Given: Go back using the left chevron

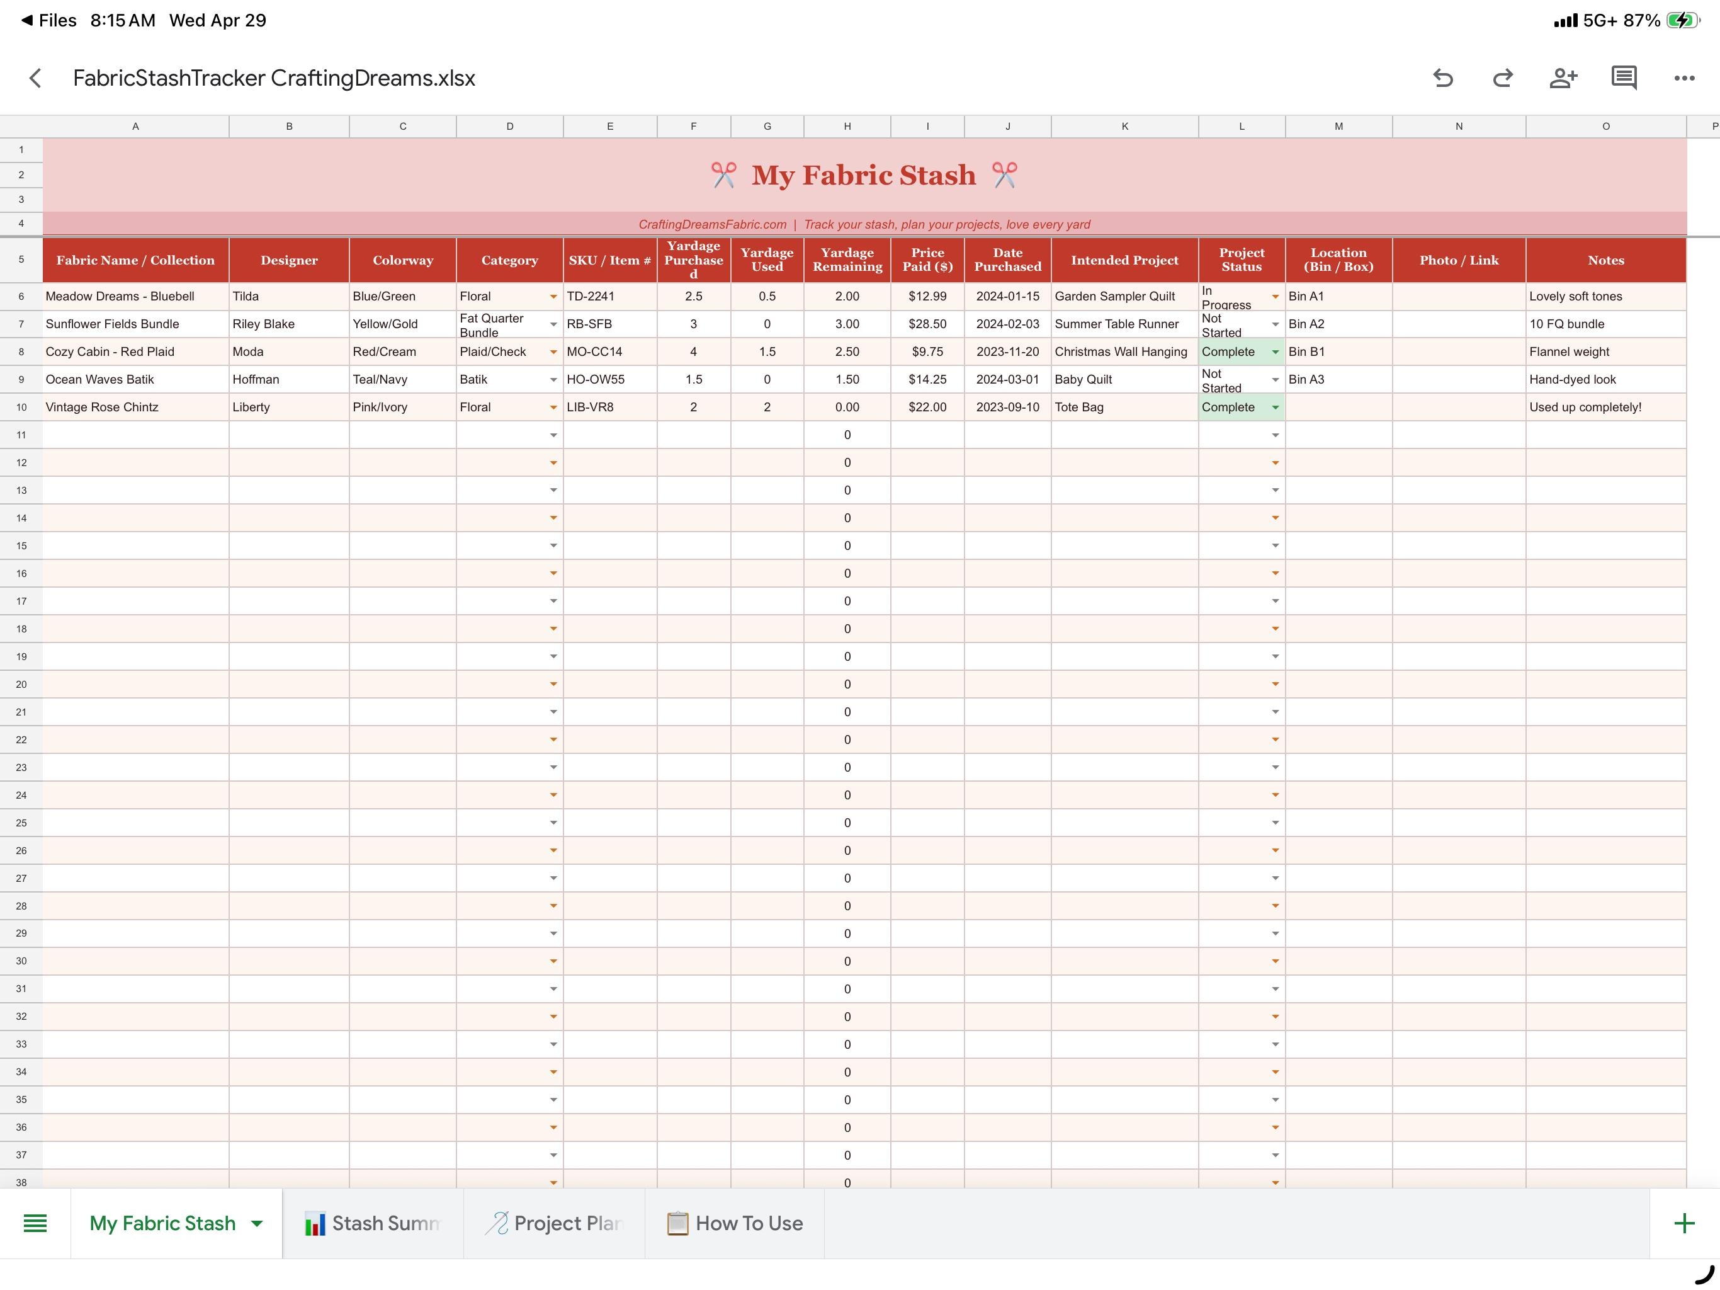Looking at the screenshot, I should pos(35,78).
